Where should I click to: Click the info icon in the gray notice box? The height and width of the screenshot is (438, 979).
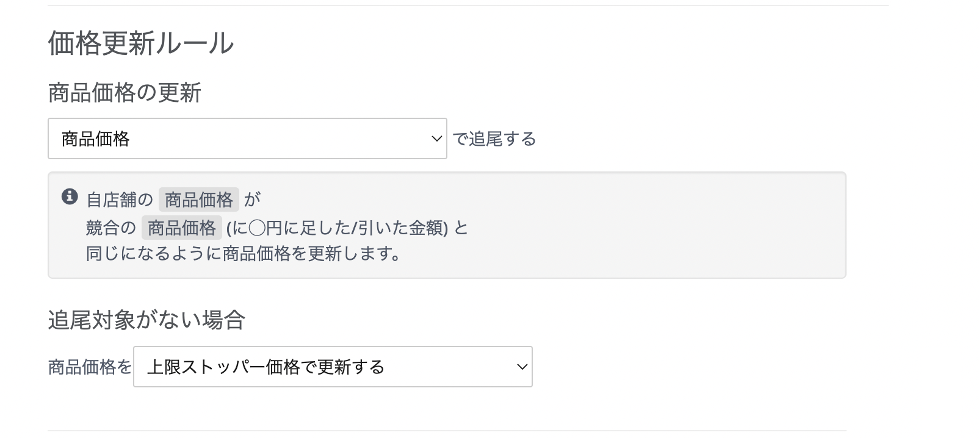70,196
